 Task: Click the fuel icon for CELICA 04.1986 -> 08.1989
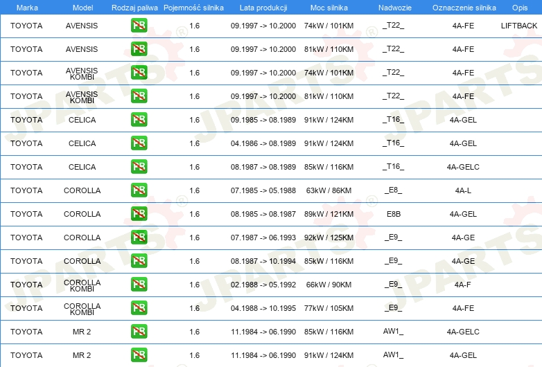click(x=139, y=143)
